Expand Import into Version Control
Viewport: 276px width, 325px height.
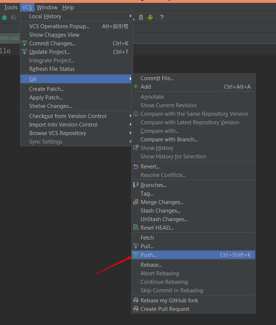pyautogui.click(x=76, y=125)
